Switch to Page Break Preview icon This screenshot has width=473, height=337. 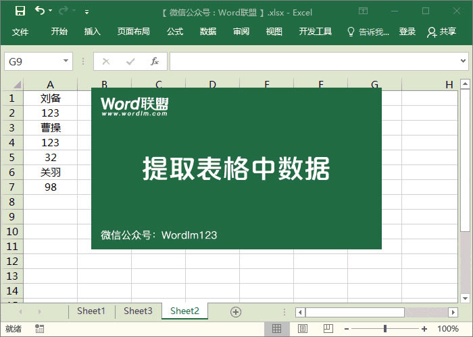point(328,329)
